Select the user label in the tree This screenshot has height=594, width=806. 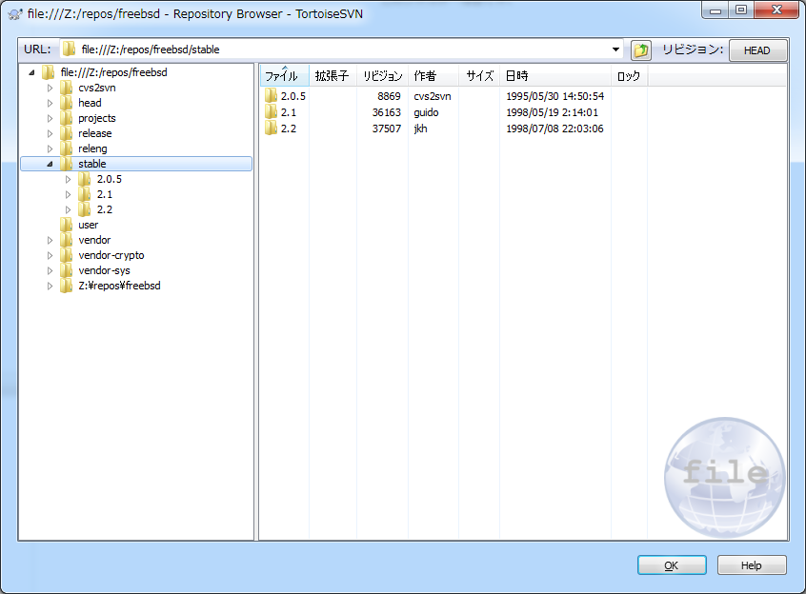(x=88, y=225)
